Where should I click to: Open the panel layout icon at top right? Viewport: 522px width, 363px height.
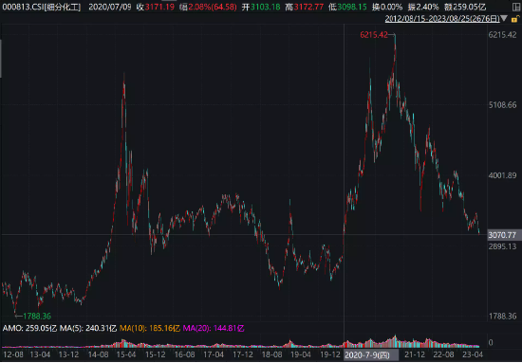516,7
